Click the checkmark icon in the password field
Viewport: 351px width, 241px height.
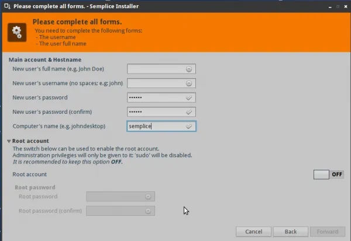pyautogui.click(x=188, y=97)
